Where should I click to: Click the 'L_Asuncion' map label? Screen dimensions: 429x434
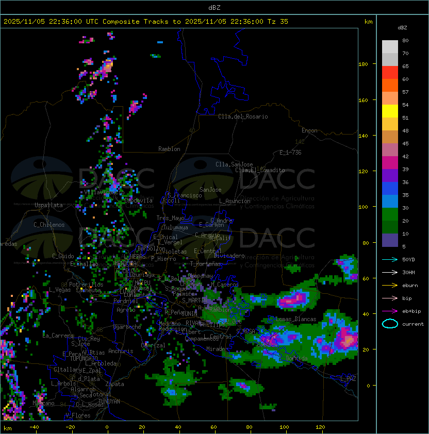click(235, 201)
